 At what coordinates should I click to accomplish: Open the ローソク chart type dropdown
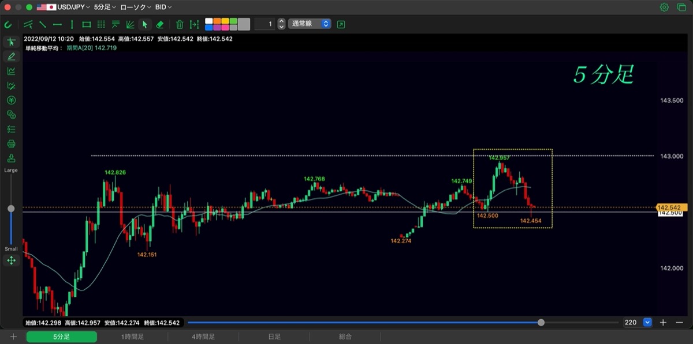136,7
